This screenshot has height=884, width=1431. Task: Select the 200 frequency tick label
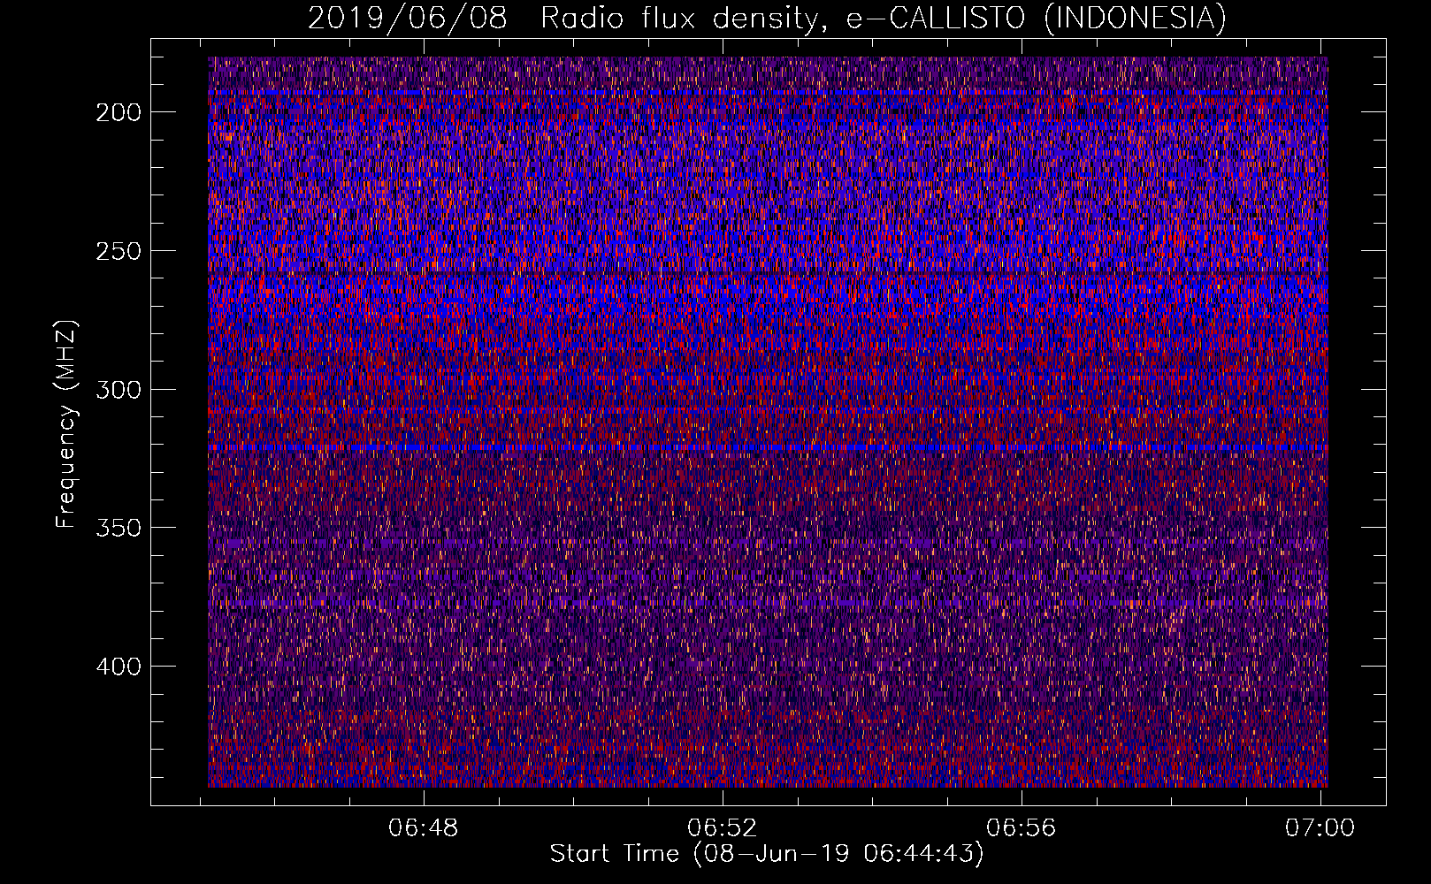click(x=119, y=112)
